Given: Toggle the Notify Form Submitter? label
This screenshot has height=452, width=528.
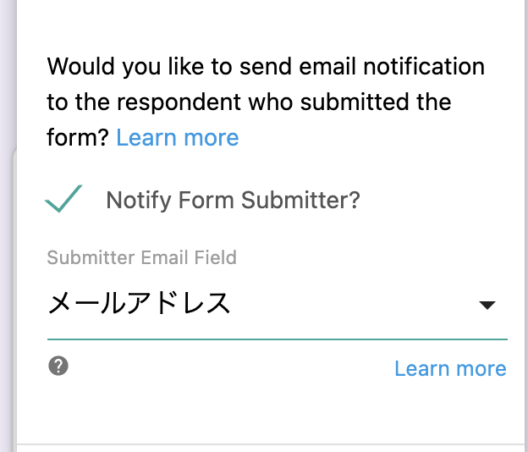Looking at the screenshot, I should (233, 200).
